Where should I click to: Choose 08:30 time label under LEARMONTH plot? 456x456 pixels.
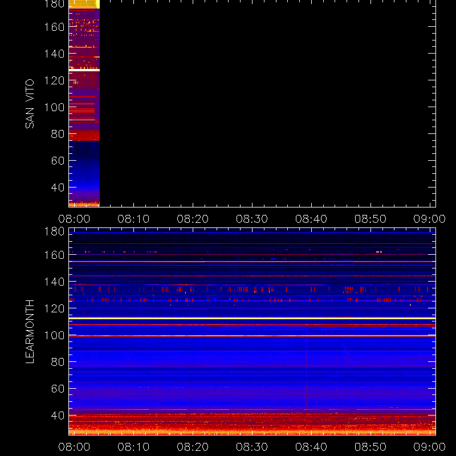(252, 447)
